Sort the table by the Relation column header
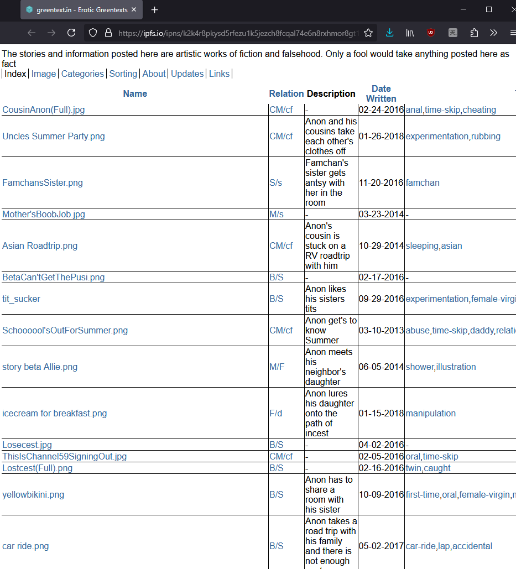The width and height of the screenshot is (516, 569). 286,93
